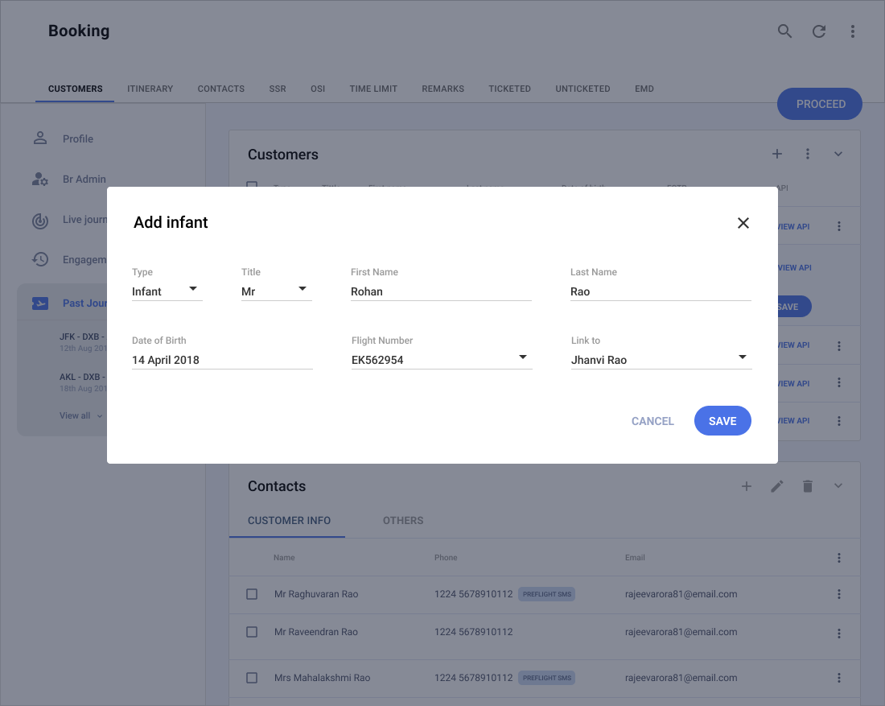Click the AKL - DXB past journey

click(83, 382)
